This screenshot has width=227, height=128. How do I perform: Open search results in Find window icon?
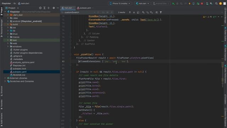[138, 12]
